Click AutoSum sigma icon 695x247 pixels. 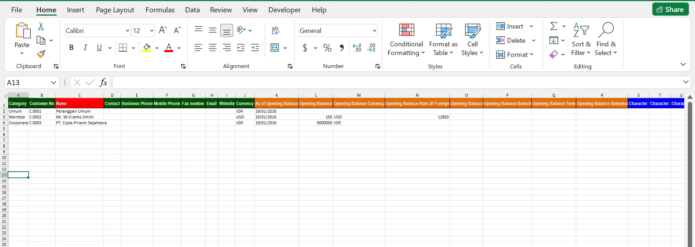tap(554, 26)
